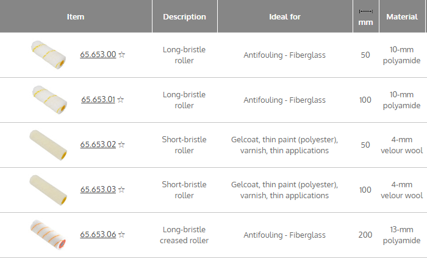Image resolution: width=427 pixels, height=259 pixels.
Task: Select the Description column header
Action: pos(184,17)
